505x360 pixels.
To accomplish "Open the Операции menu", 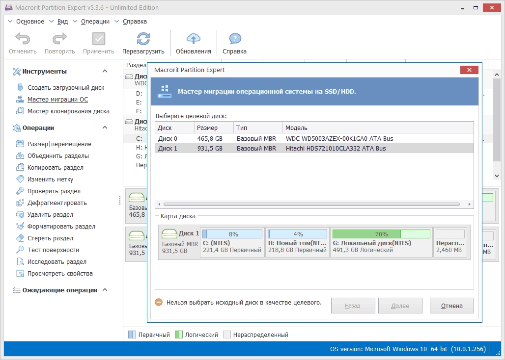I will pos(95,22).
